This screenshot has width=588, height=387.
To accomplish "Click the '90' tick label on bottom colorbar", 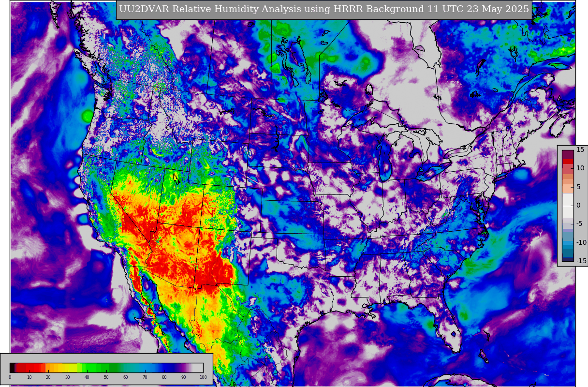I will point(184,377).
